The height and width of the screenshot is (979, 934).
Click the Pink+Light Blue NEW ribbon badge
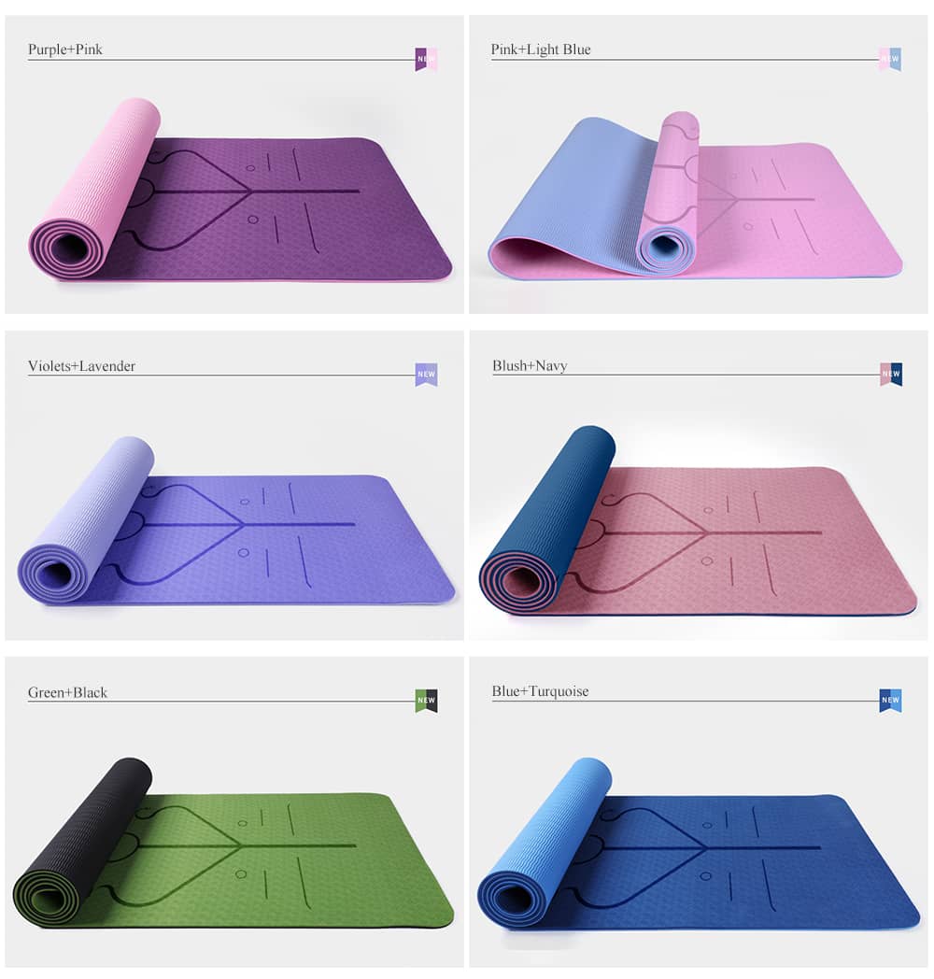coord(890,59)
